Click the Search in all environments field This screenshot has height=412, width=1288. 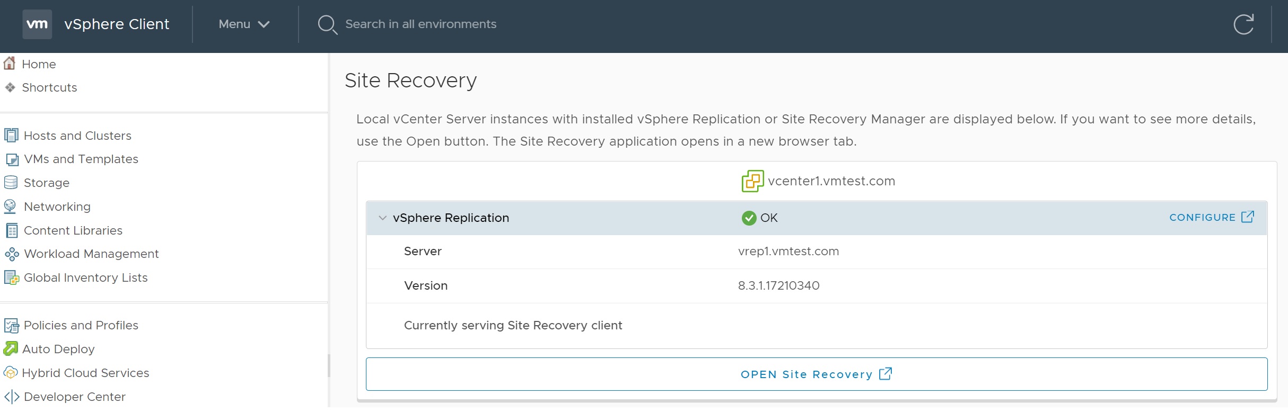click(420, 24)
